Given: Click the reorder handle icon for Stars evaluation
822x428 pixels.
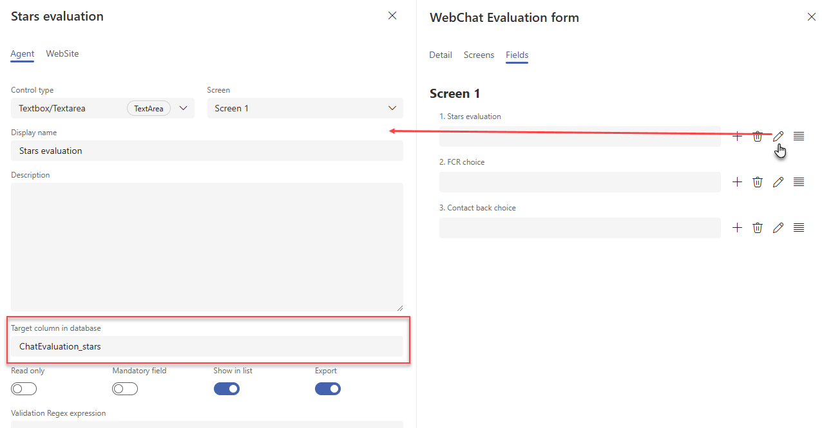Looking at the screenshot, I should tap(799, 136).
